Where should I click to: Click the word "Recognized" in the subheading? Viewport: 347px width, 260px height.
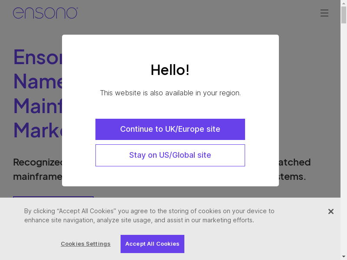click(x=38, y=162)
